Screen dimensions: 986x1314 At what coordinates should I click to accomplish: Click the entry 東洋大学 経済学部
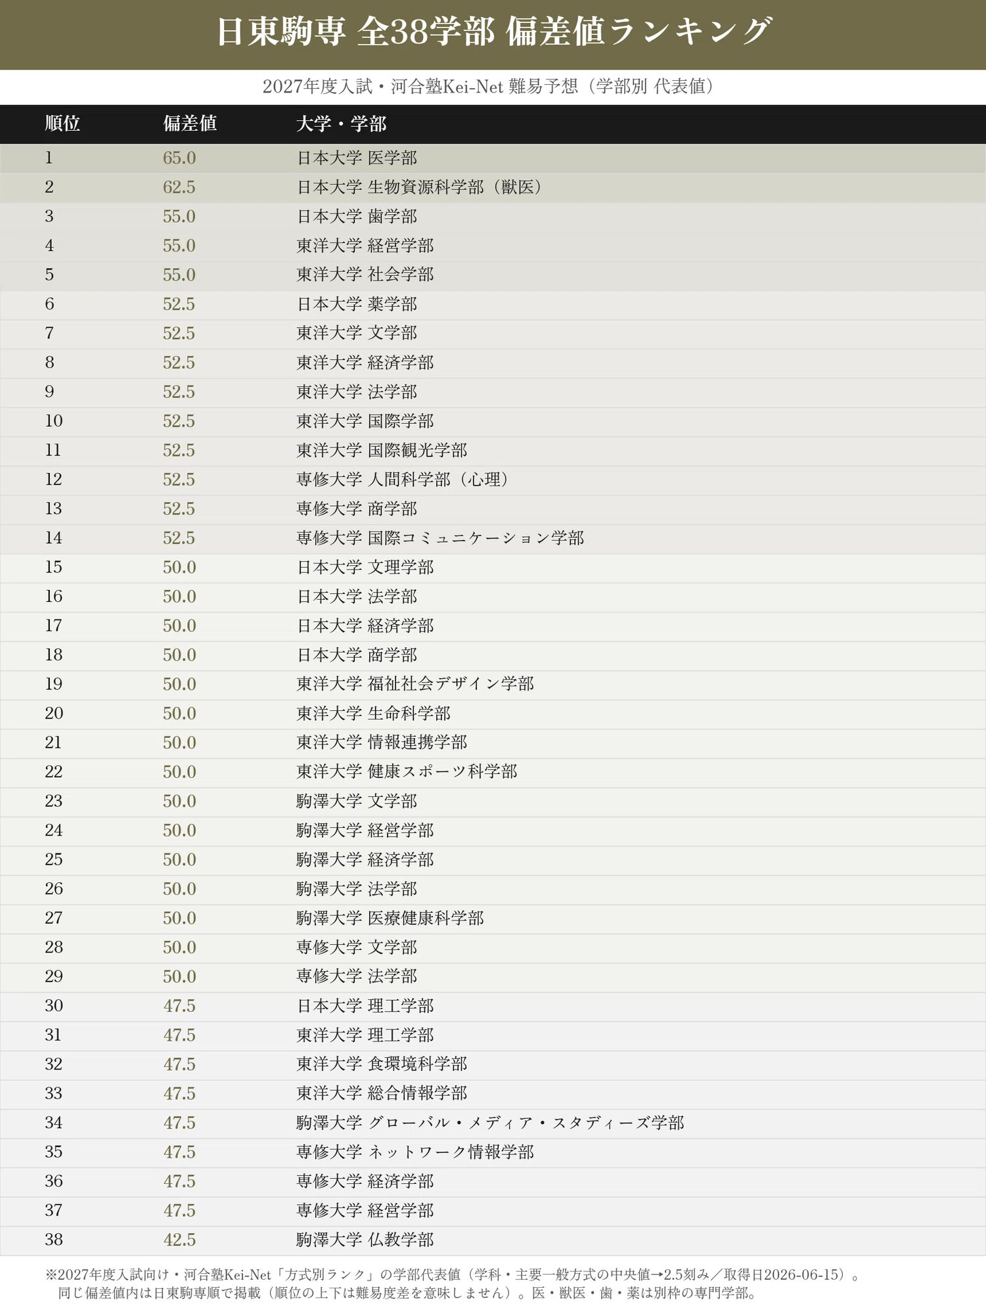(x=365, y=363)
